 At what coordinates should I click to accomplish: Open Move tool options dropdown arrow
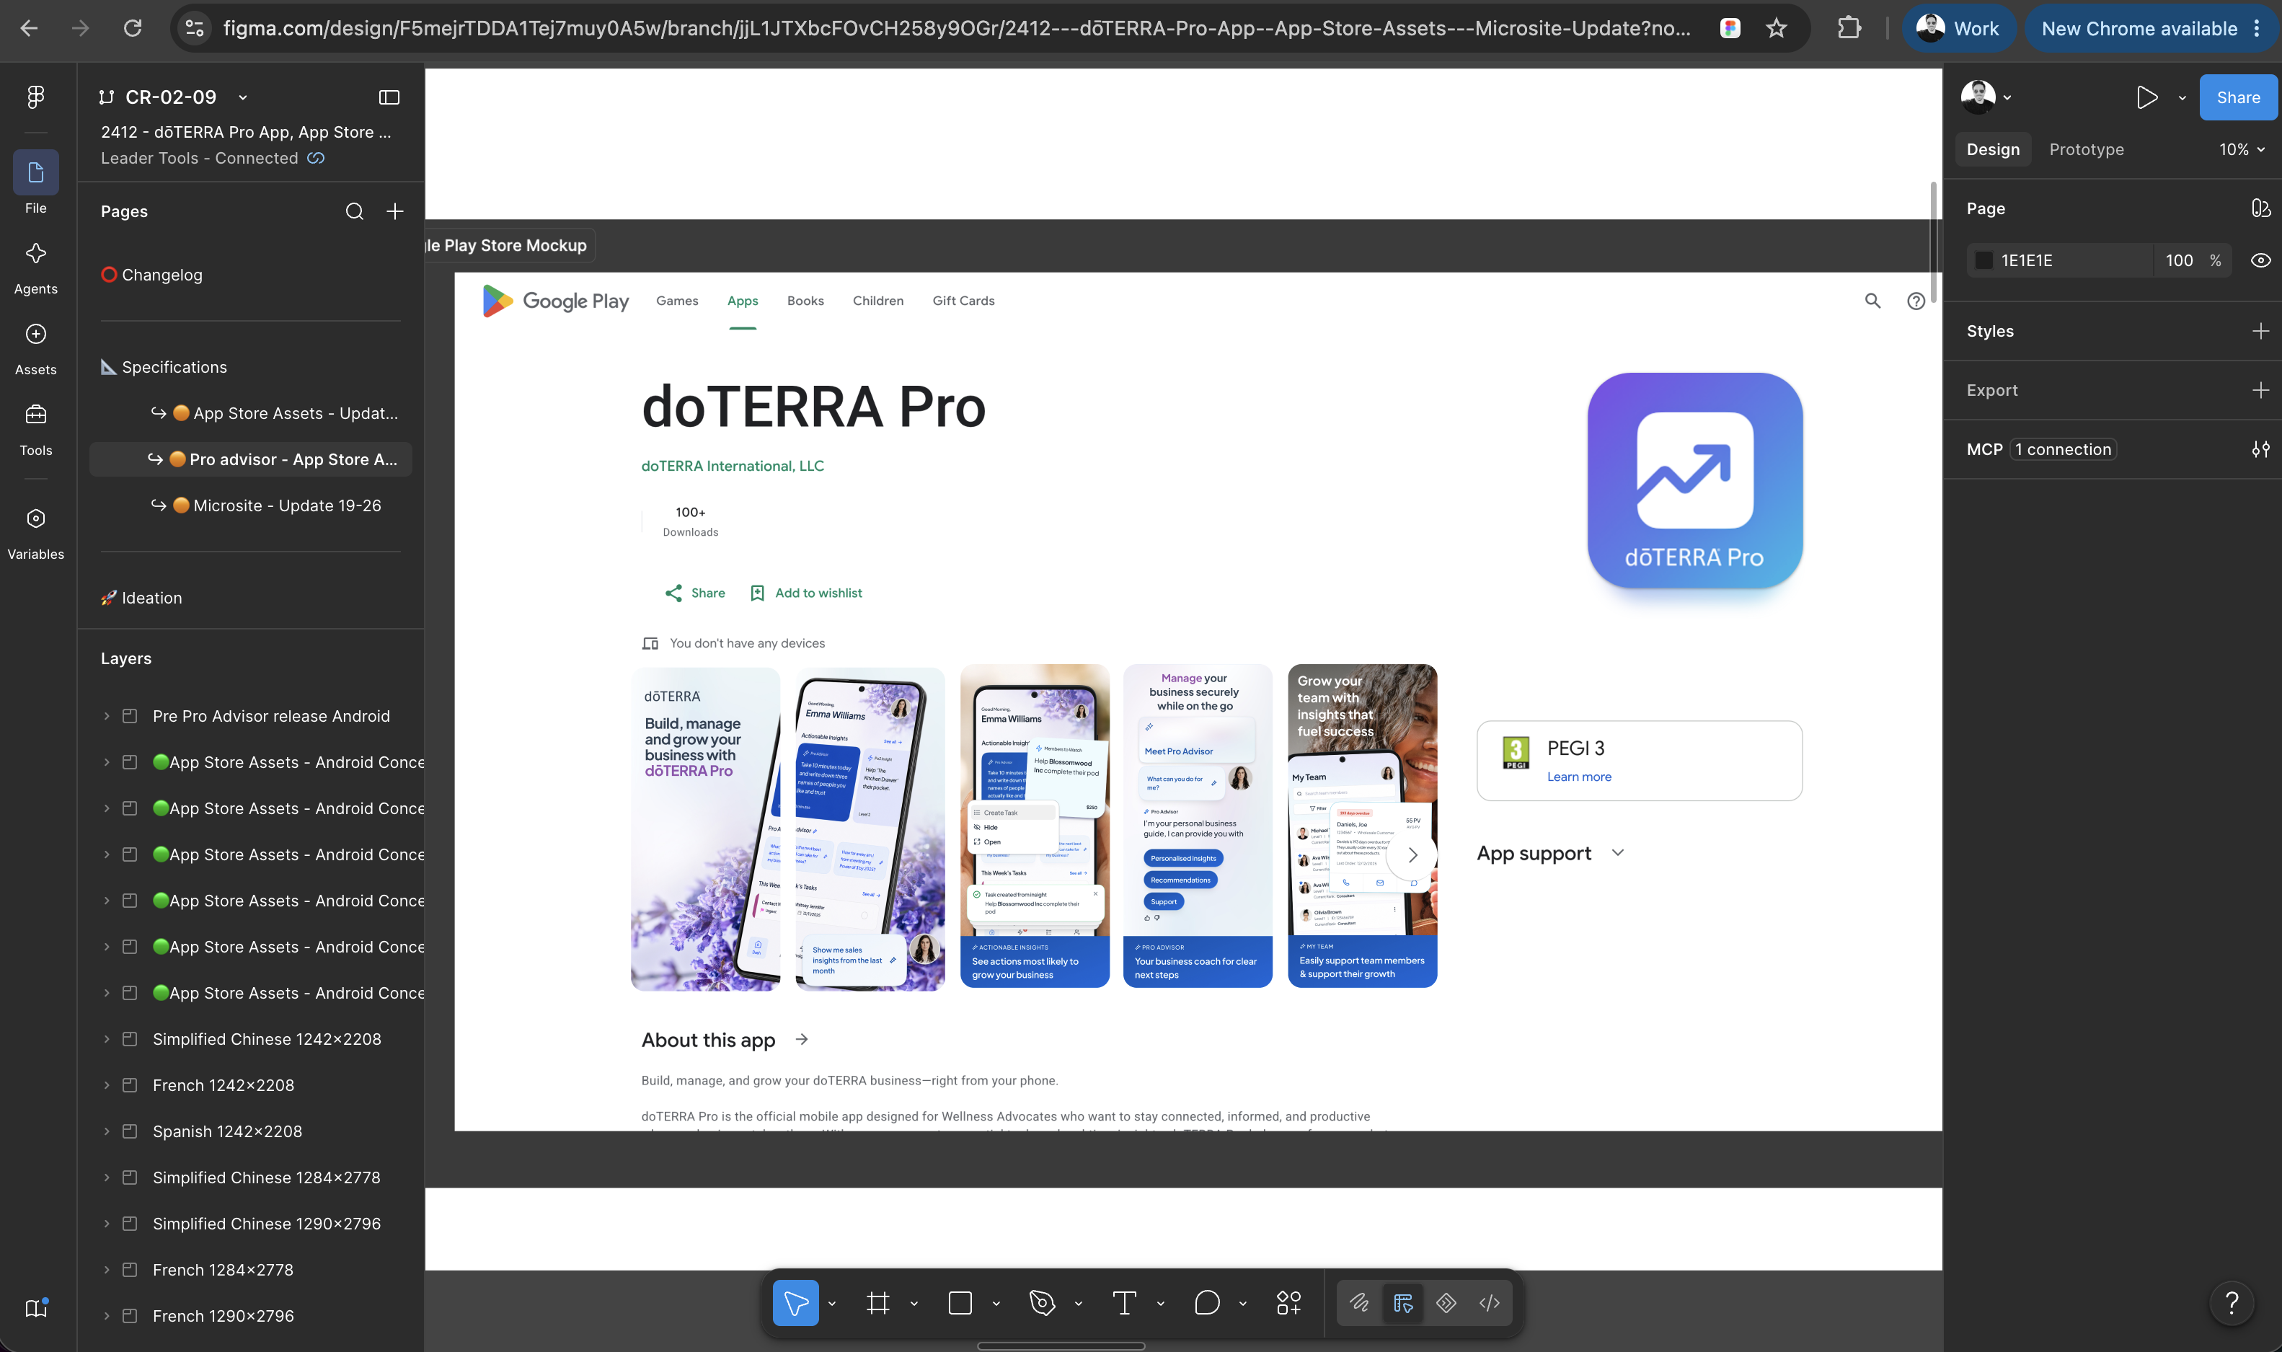click(x=831, y=1304)
